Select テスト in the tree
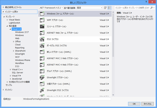Image resolution: width=157 pixels, height=108 pixels. (17, 66)
